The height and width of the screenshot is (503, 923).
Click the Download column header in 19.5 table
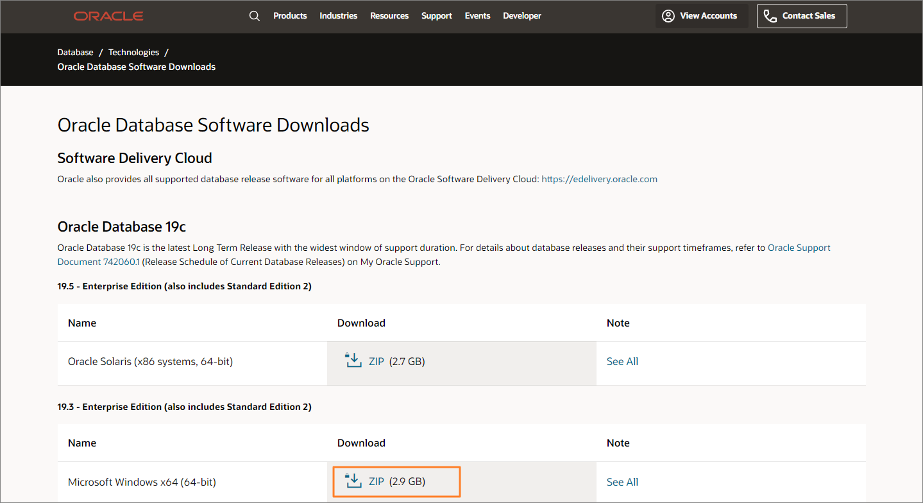point(361,323)
